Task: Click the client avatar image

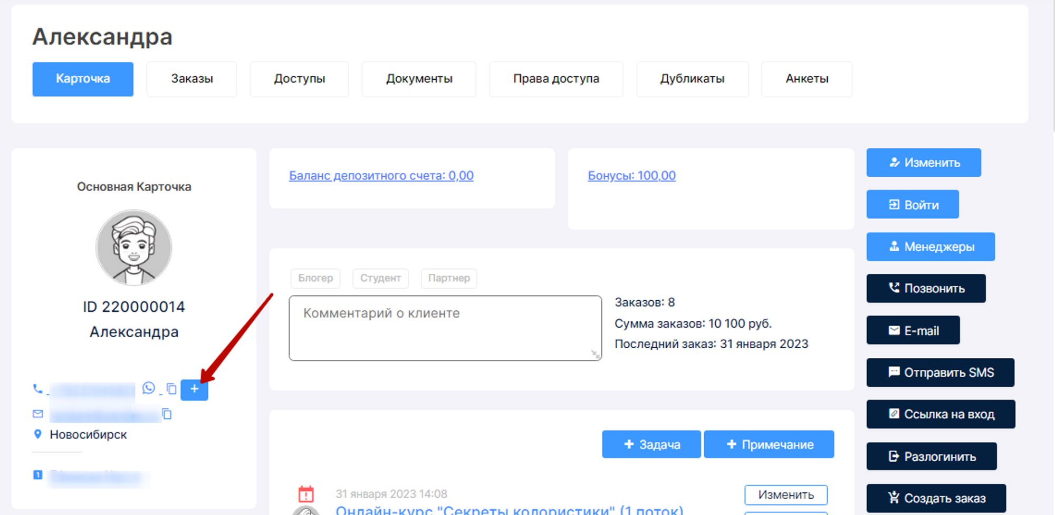Action: pyautogui.click(x=134, y=247)
